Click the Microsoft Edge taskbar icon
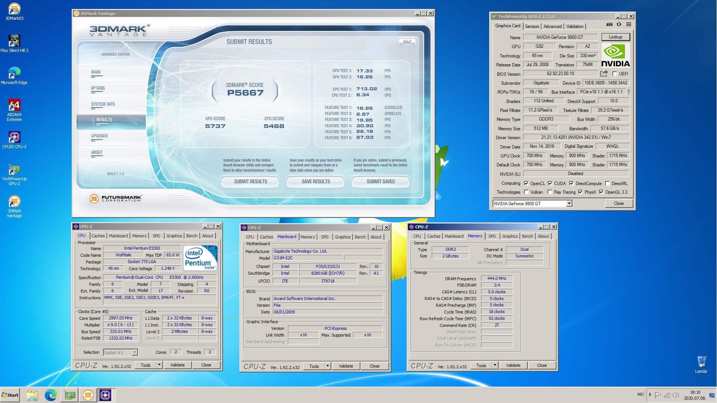Screen dimensions: 717x403 (x=50, y=395)
